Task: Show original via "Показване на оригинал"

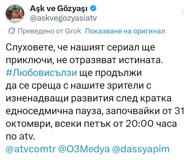Action: click(125, 31)
